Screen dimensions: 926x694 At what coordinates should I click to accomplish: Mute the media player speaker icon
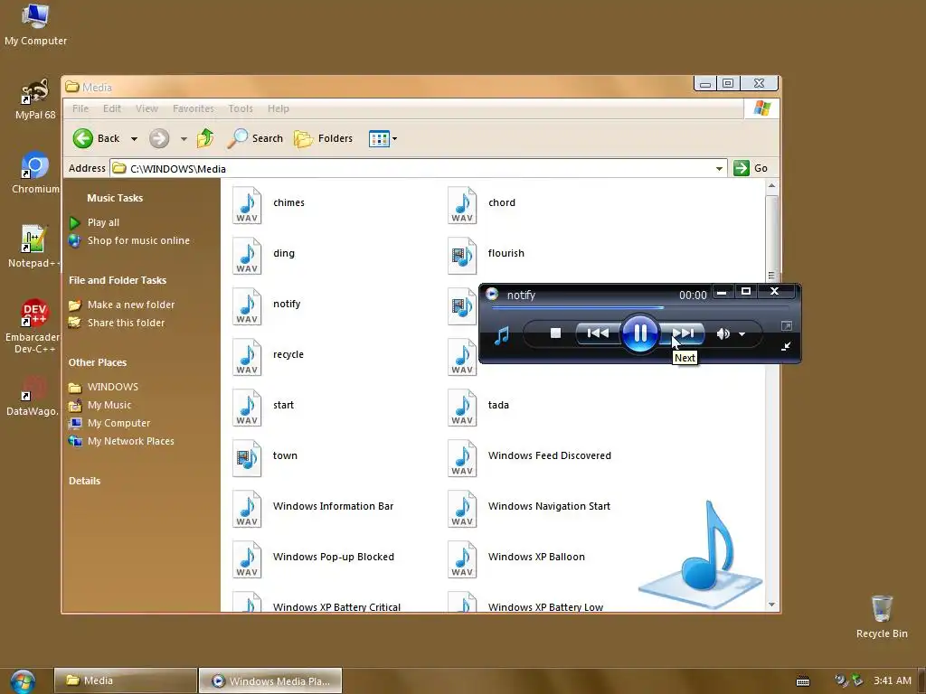click(723, 334)
